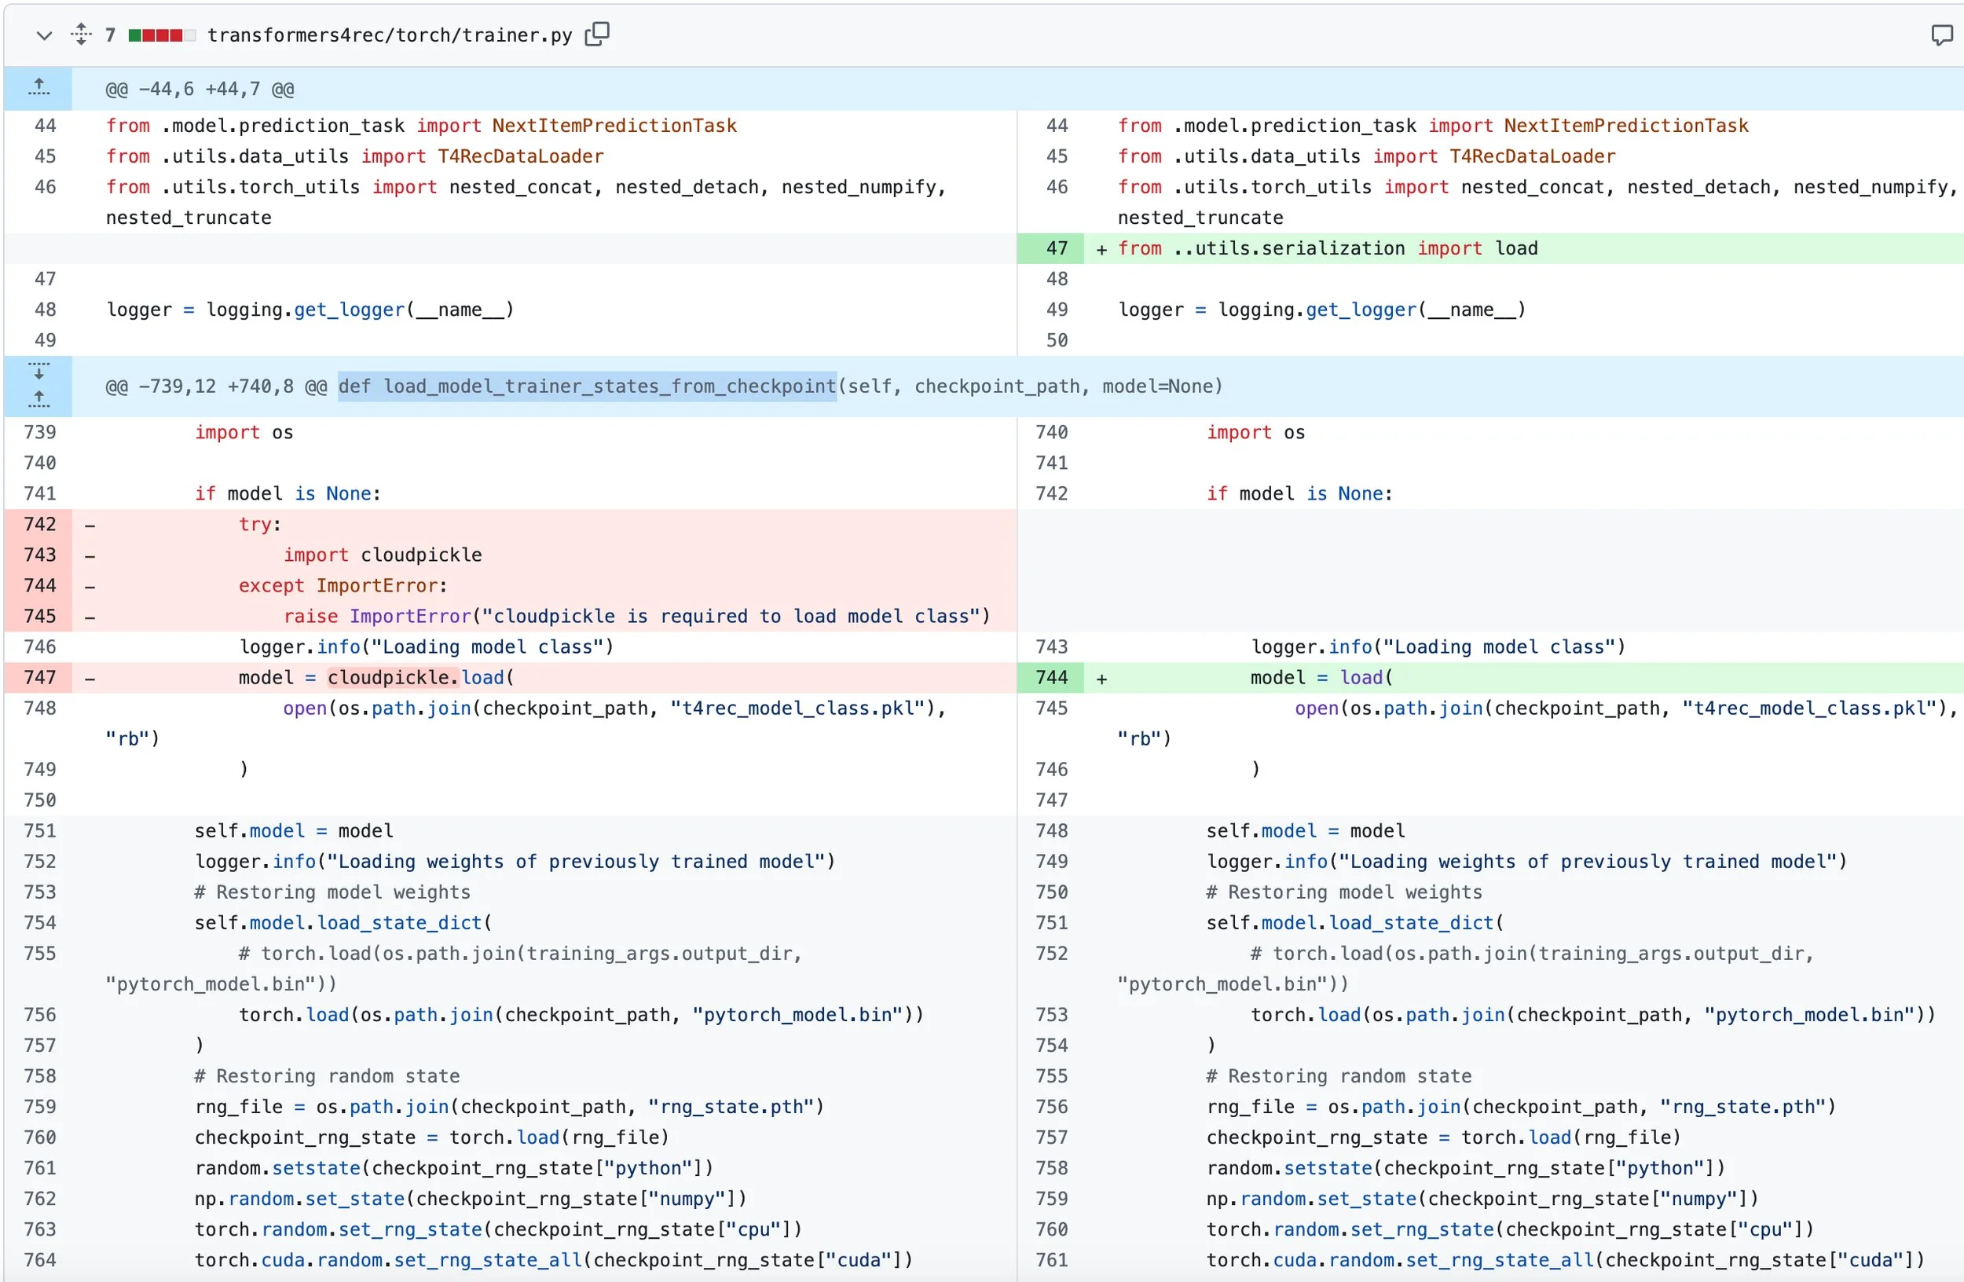Collapse the trainer.py file diff
1964x1282 pixels.
pos(45,35)
